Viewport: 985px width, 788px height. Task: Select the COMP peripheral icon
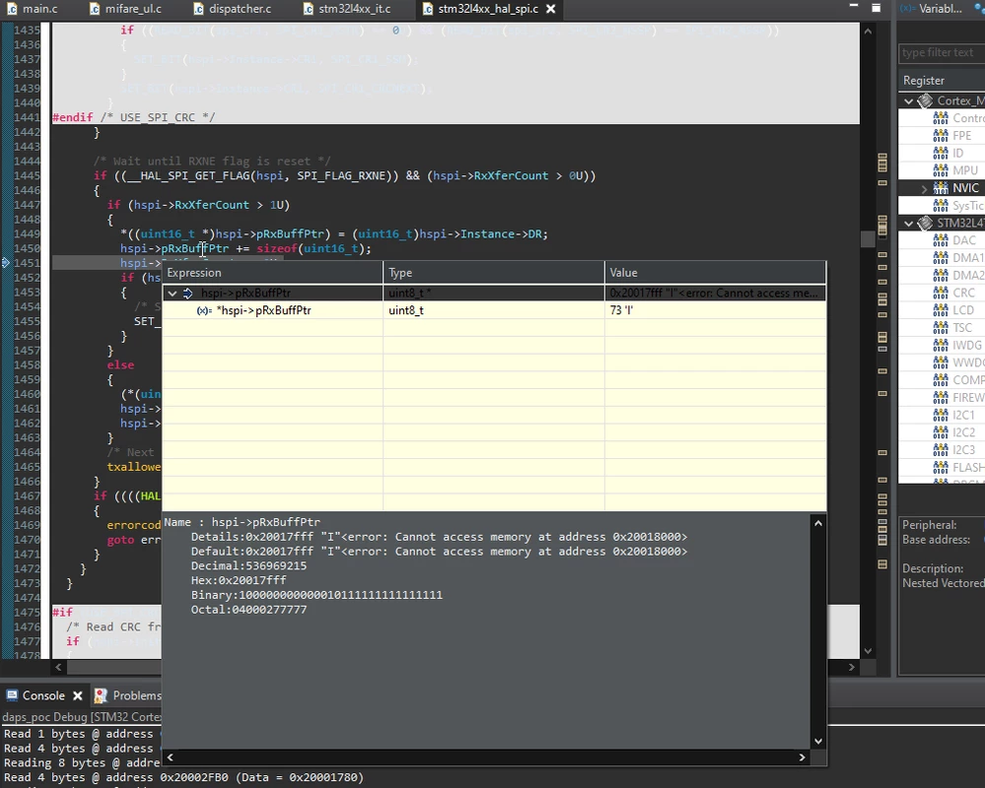941,380
